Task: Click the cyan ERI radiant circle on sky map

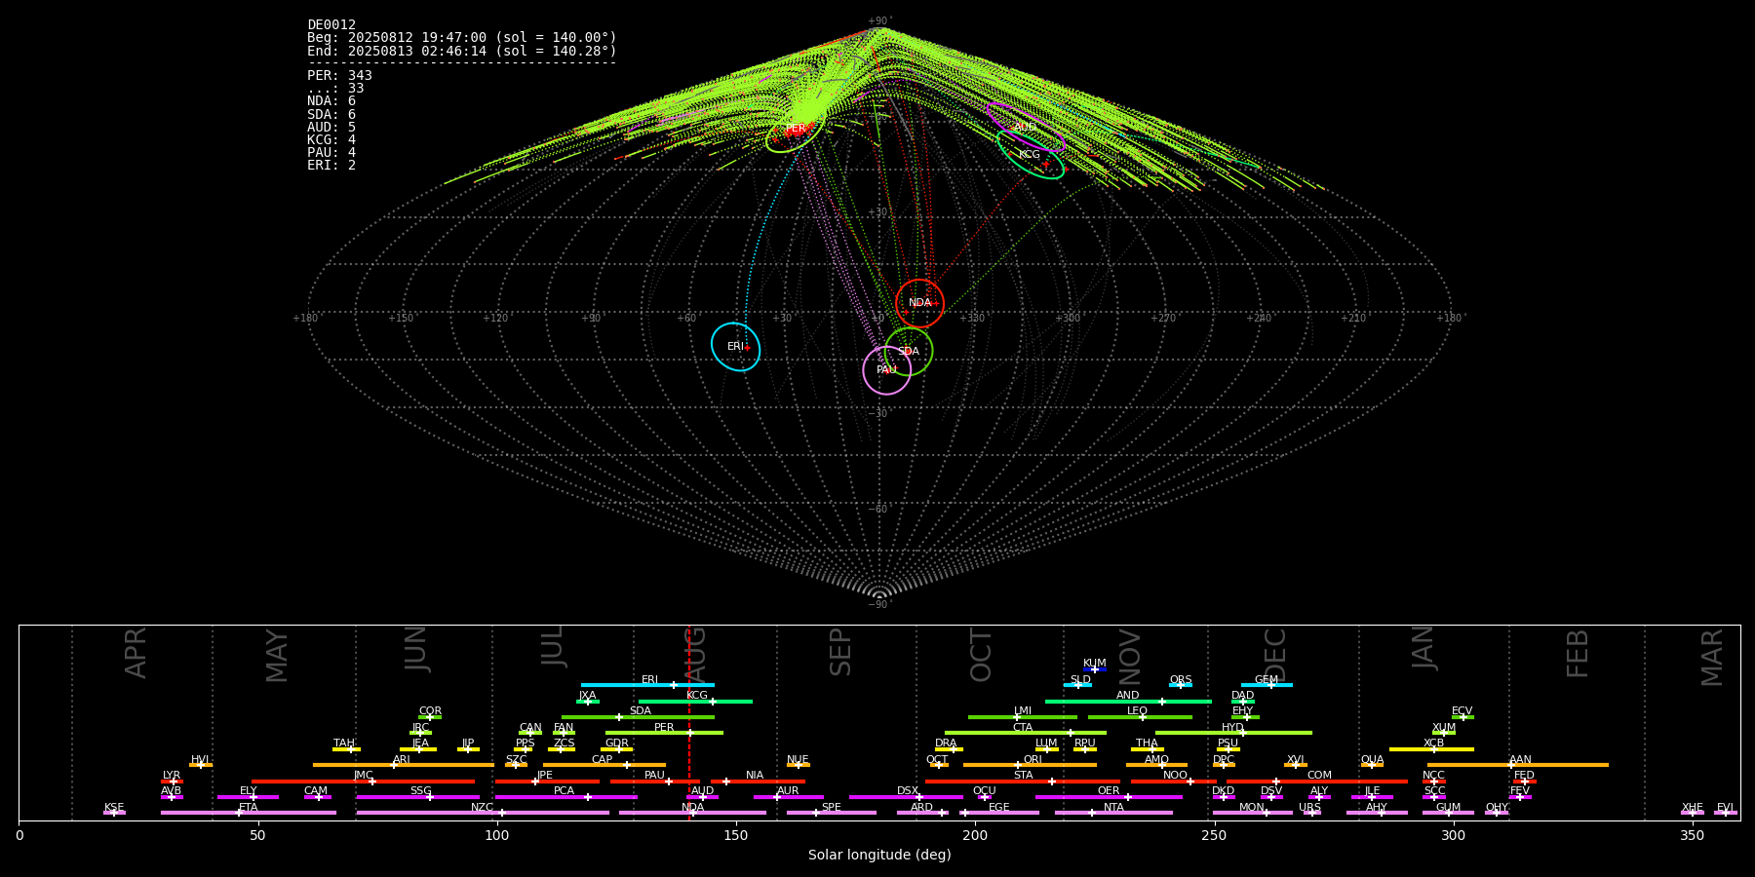Action: 736,347
